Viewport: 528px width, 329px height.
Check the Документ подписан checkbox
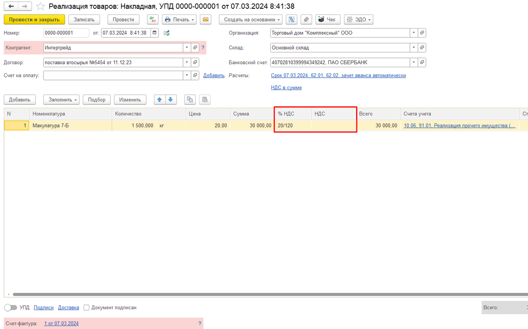pyautogui.click(x=87, y=307)
